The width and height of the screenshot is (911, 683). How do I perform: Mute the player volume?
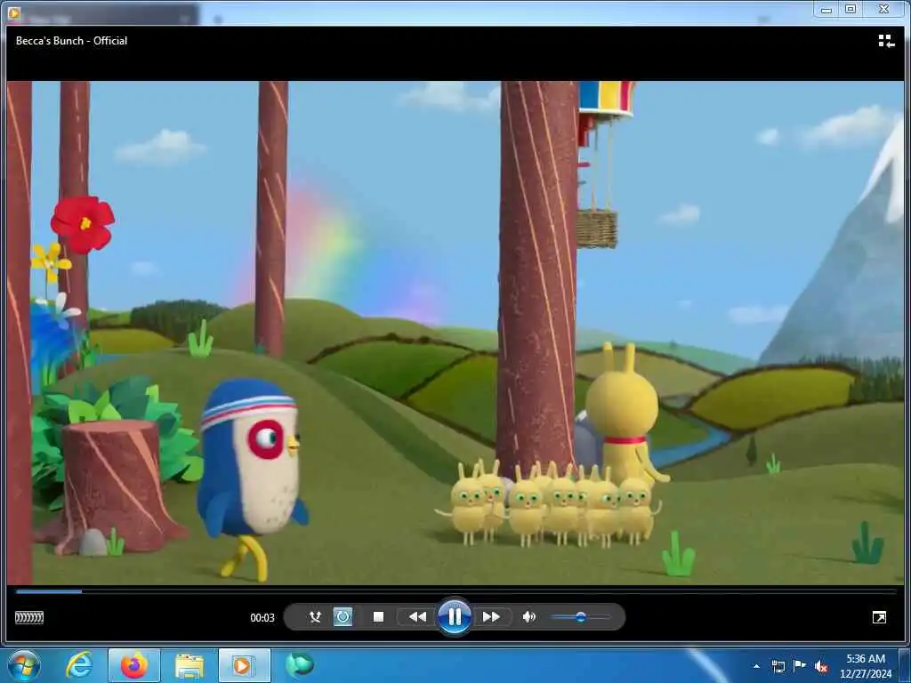tap(528, 617)
